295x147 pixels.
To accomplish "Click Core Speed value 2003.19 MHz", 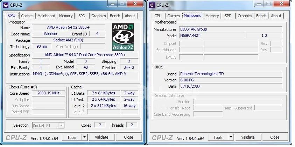I will [49, 93].
